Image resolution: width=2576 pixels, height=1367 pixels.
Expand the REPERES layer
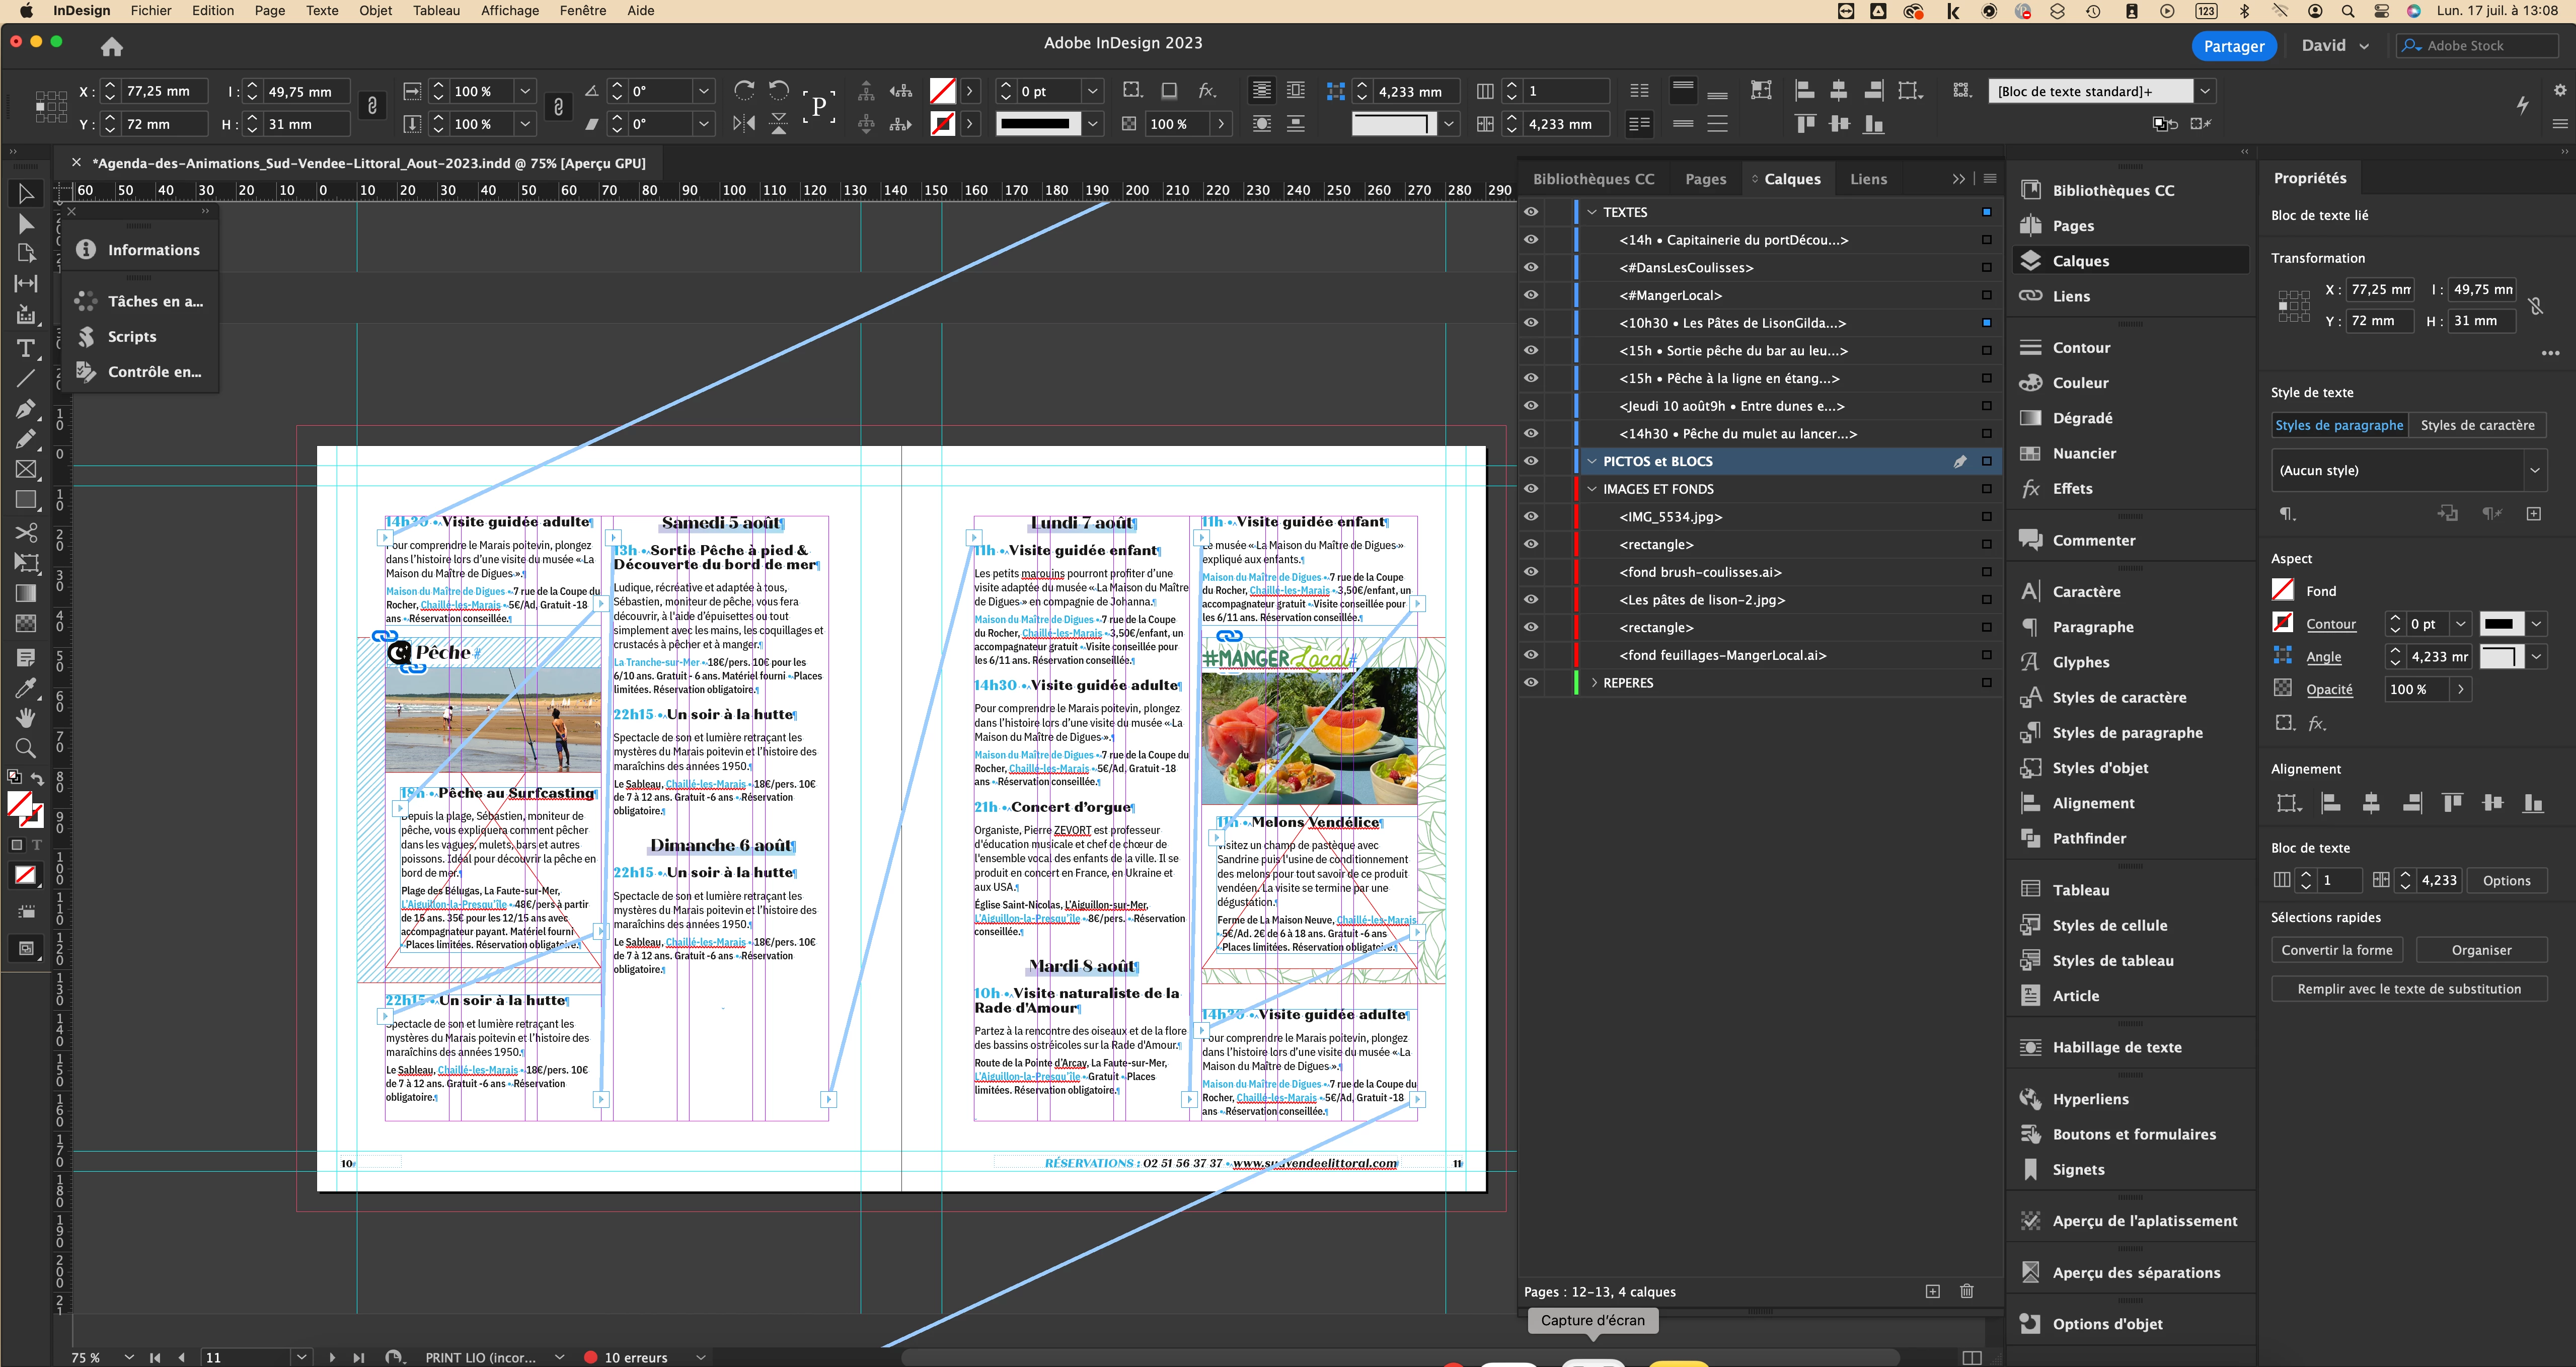1593,683
